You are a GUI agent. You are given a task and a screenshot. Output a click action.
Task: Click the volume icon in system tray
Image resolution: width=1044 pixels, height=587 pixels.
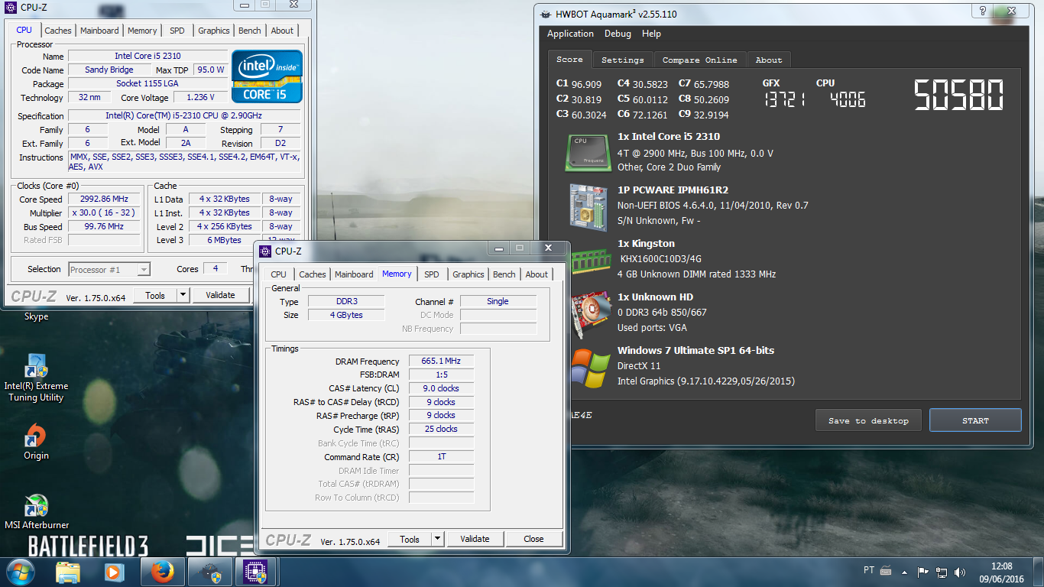pos(959,572)
